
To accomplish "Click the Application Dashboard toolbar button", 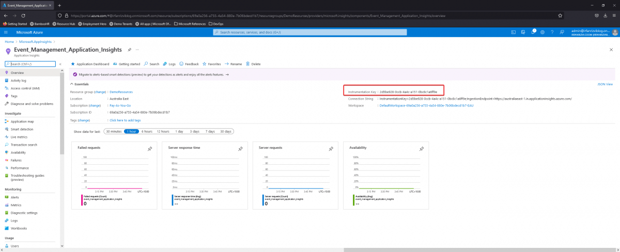I will (x=90, y=64).
